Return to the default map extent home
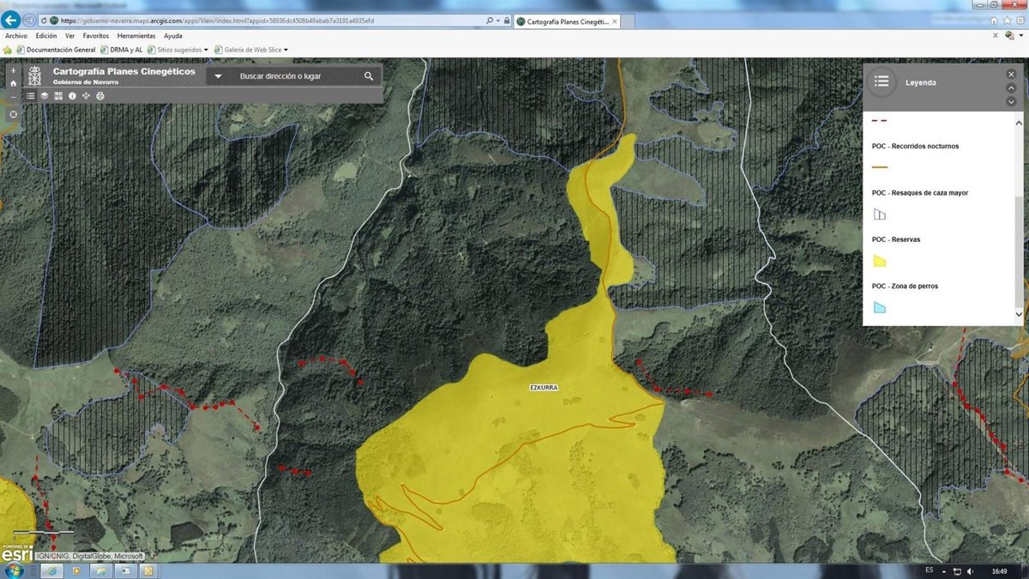This screenshot has height=579, width=1029. click(13, 83)
